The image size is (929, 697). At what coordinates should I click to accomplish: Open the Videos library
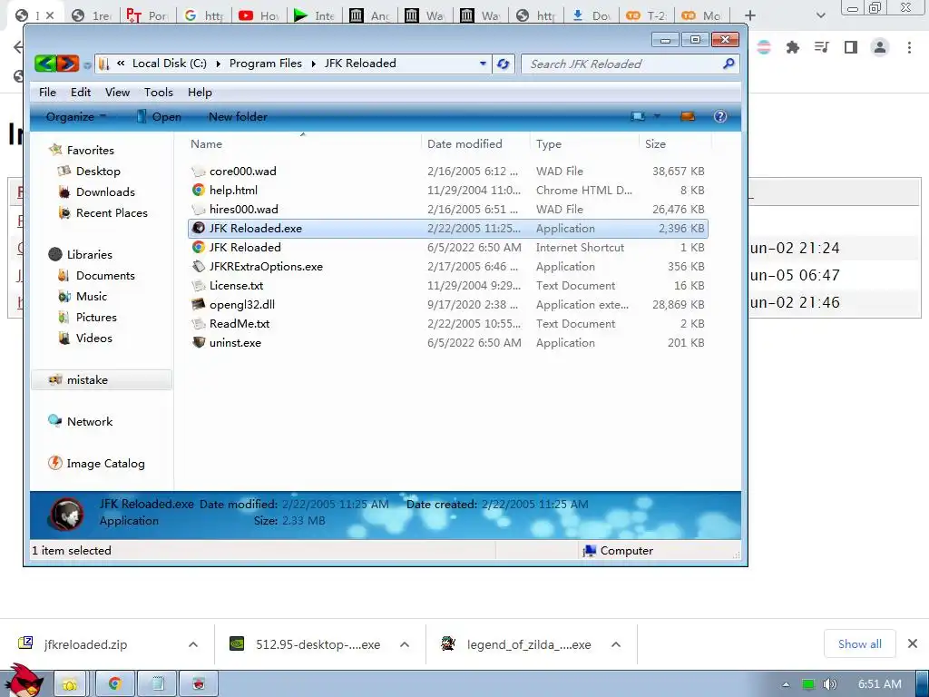pyautogui.click(x=93, y=338)
